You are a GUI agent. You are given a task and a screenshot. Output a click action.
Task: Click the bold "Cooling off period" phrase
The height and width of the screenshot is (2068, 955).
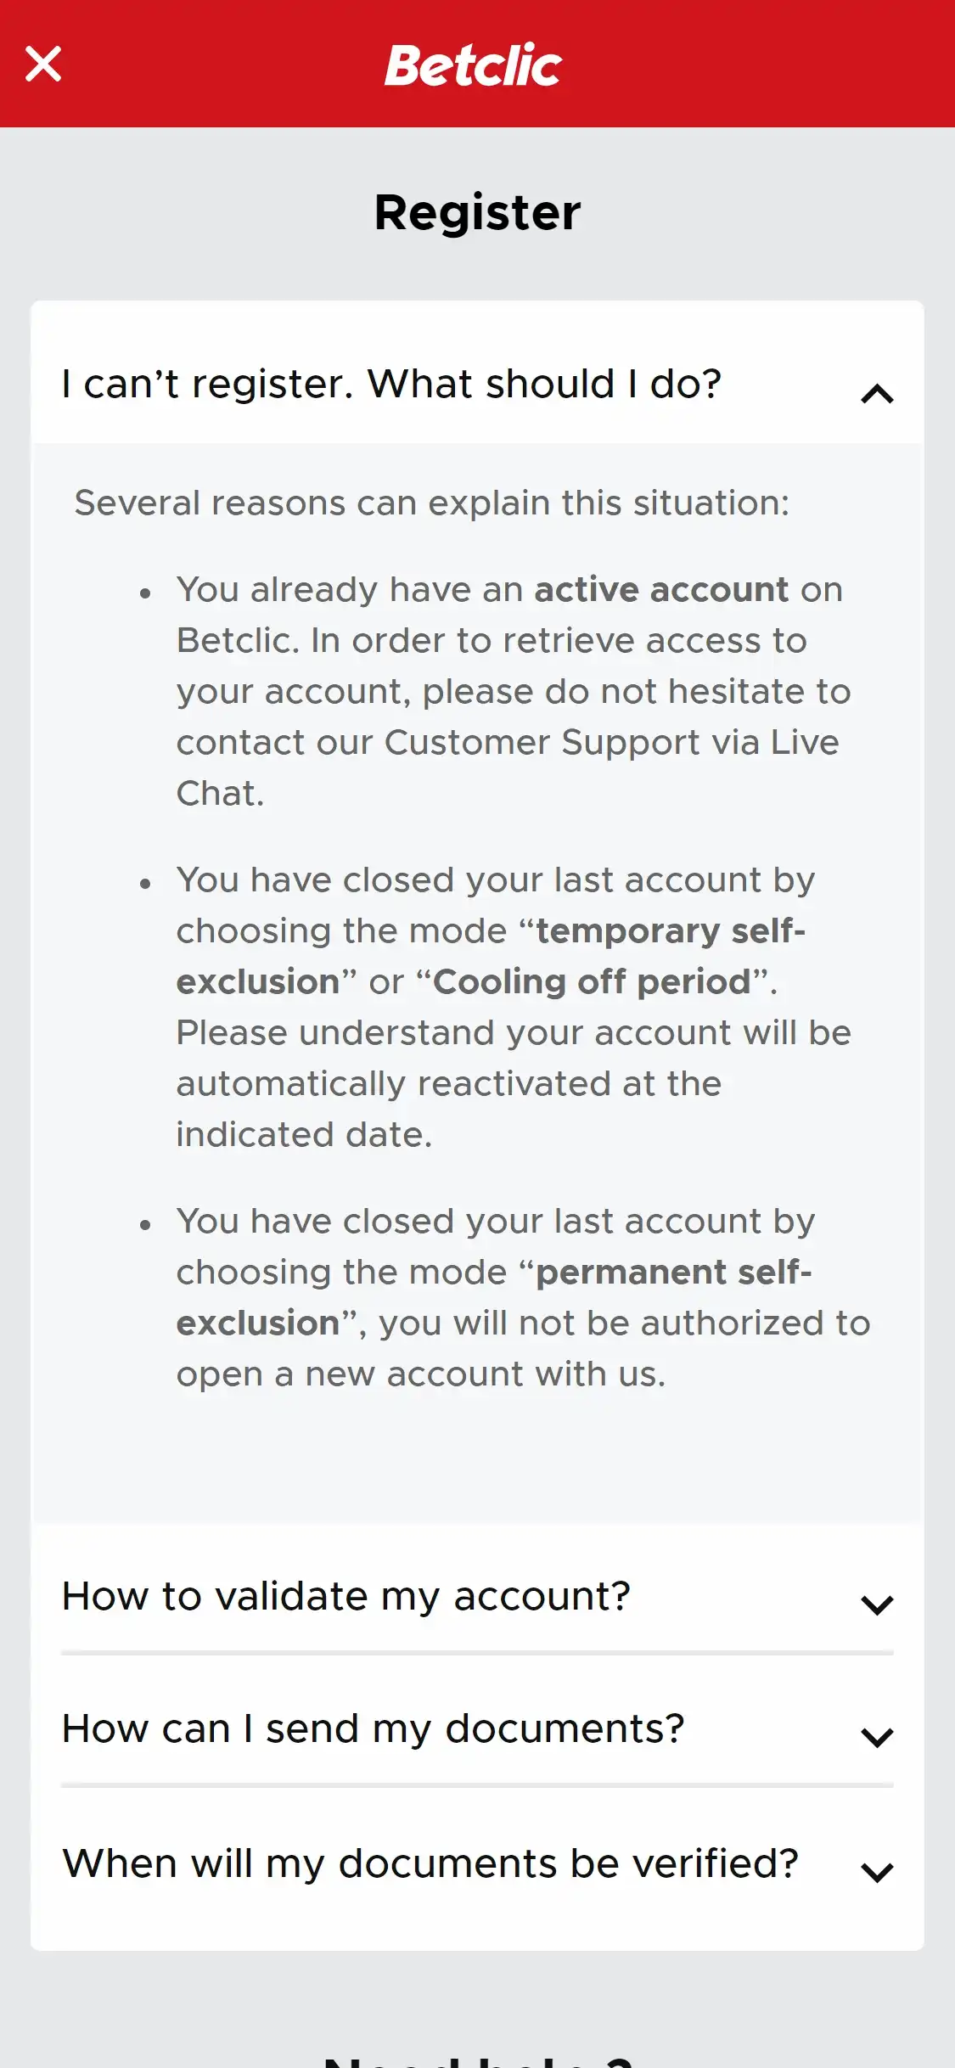pyautogui.click(x=592, y=982)
